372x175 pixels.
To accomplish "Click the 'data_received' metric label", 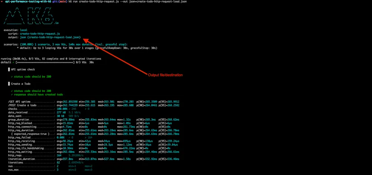I will tap(18, 112).
